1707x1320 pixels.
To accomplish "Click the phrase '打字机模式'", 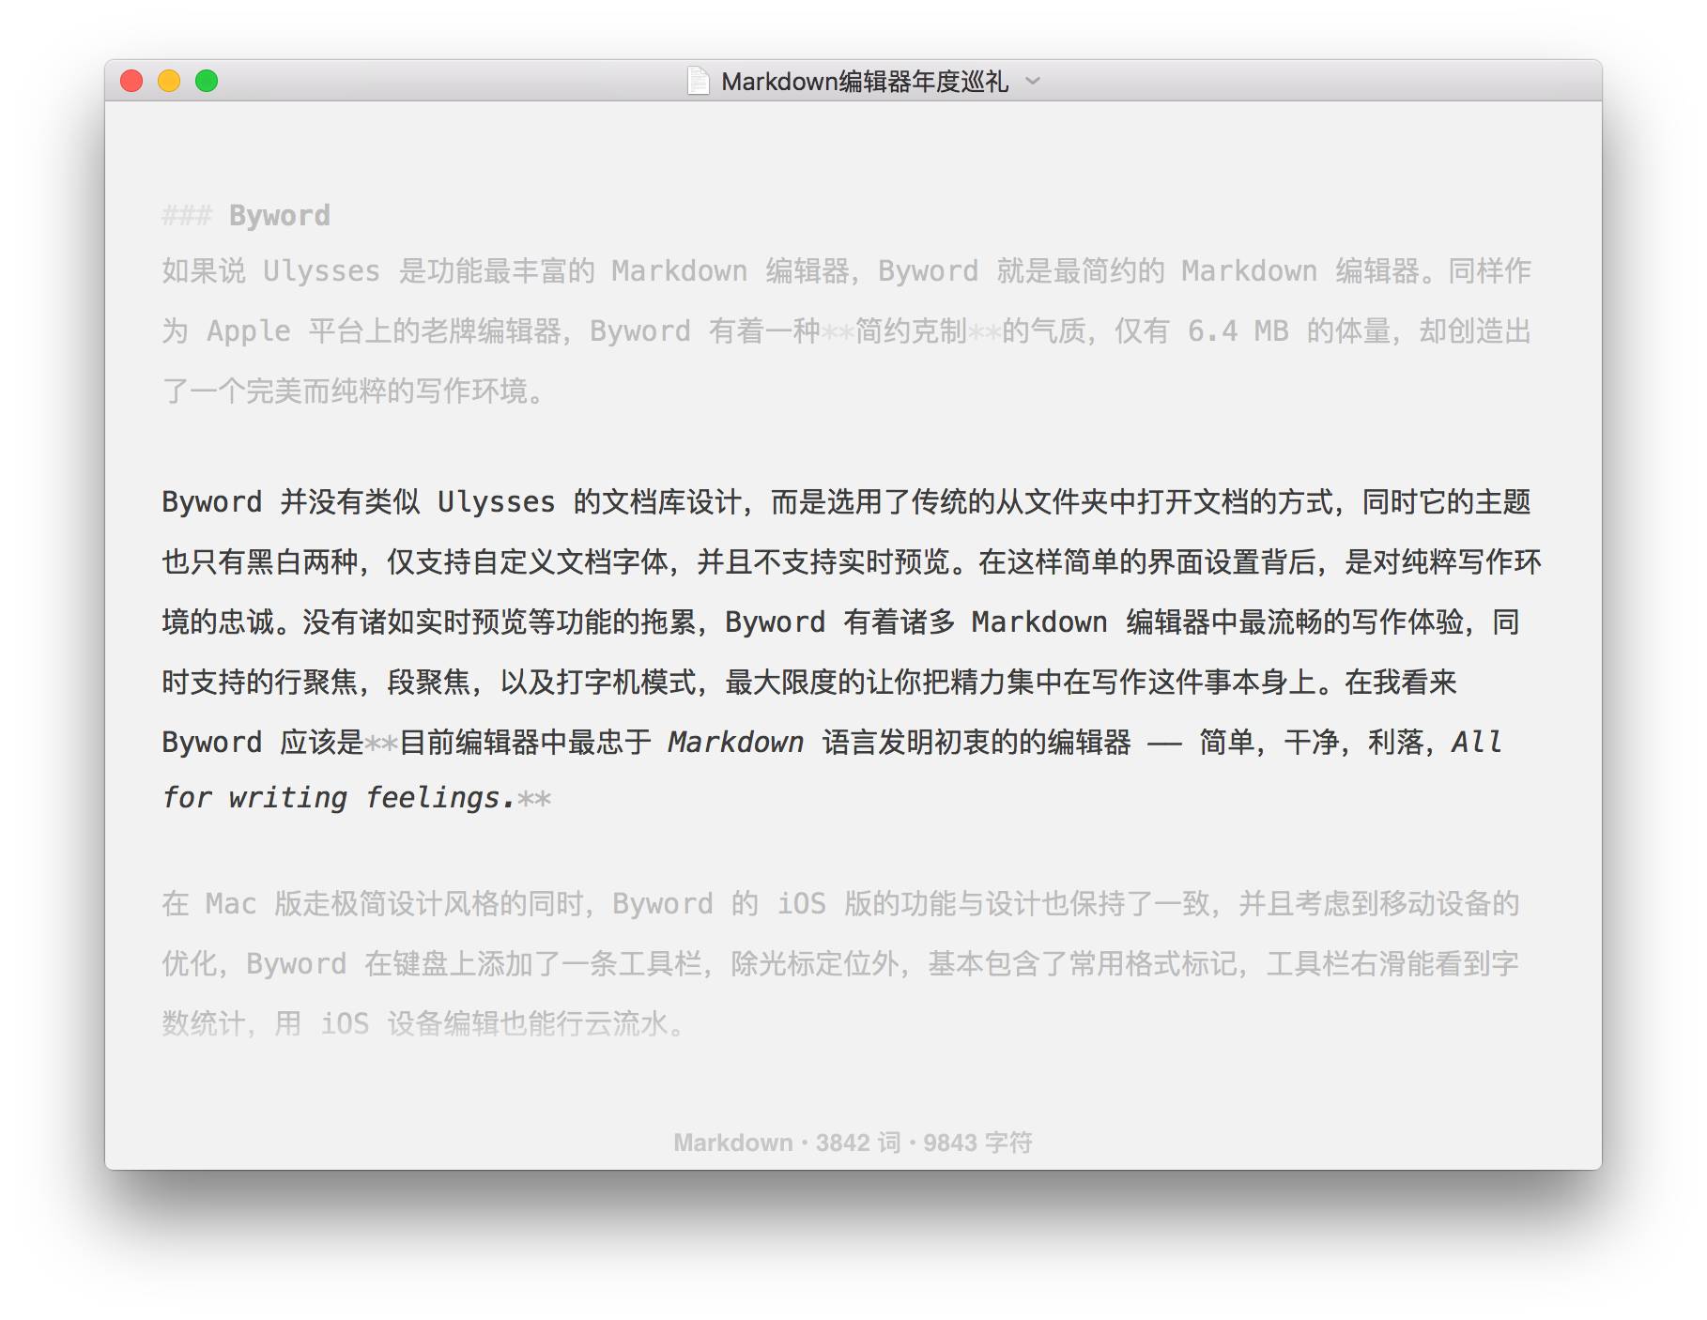I will (x=626, y=683).
